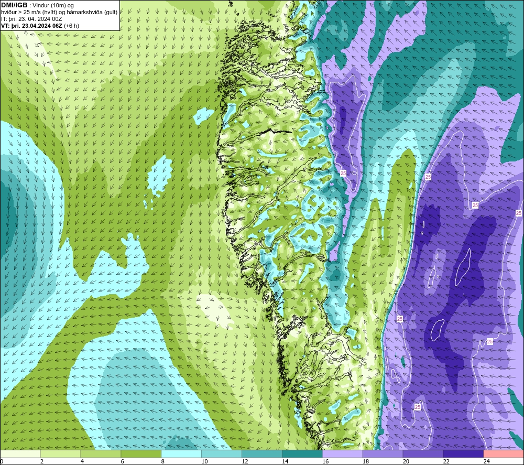Viewport: 524px width, 465px height.
Task: Click the legend scale number '10'
Action: [204, 461]
